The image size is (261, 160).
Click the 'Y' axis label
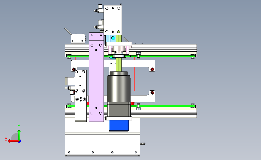click(19, 126)
